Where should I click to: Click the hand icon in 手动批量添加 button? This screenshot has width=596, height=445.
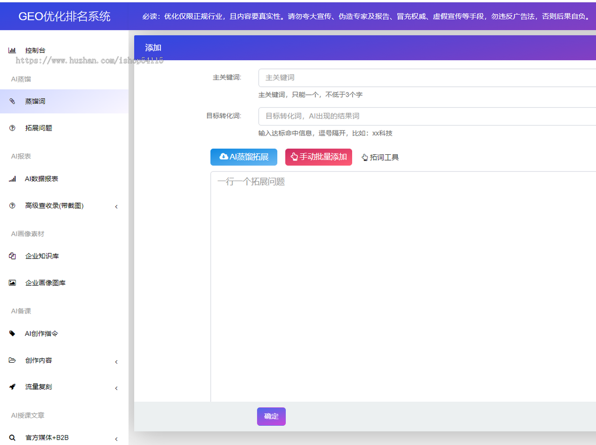(294, 157)
